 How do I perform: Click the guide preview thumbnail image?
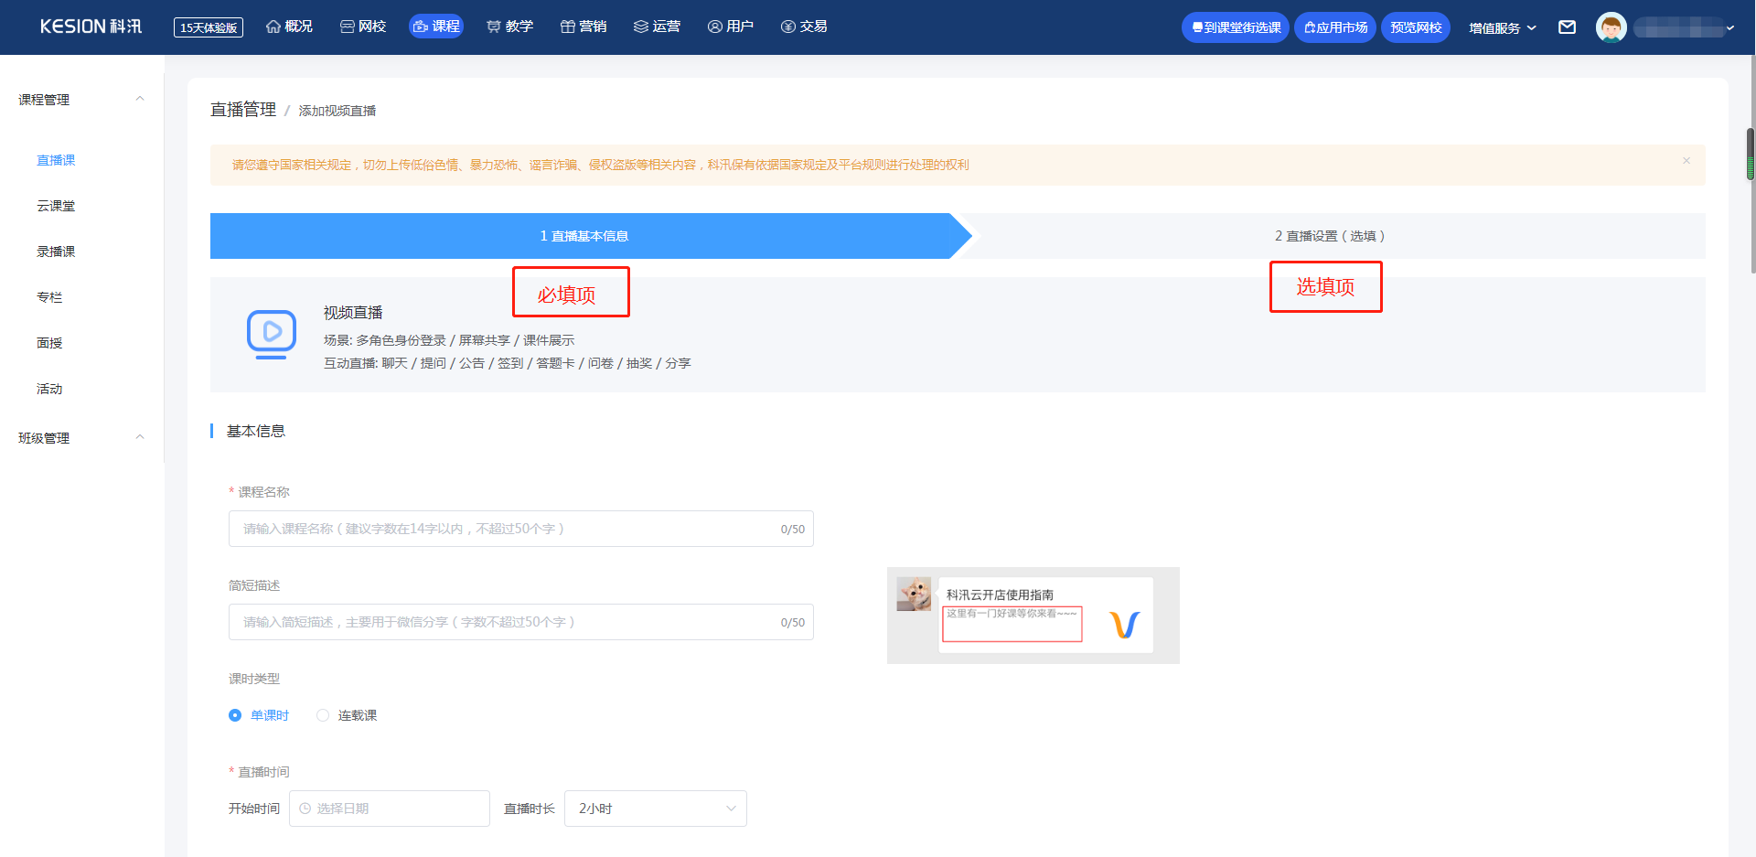(1033, 616)
